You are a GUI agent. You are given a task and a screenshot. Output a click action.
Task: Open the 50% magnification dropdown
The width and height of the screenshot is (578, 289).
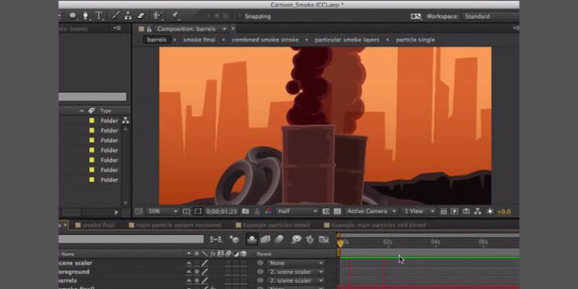163,211
